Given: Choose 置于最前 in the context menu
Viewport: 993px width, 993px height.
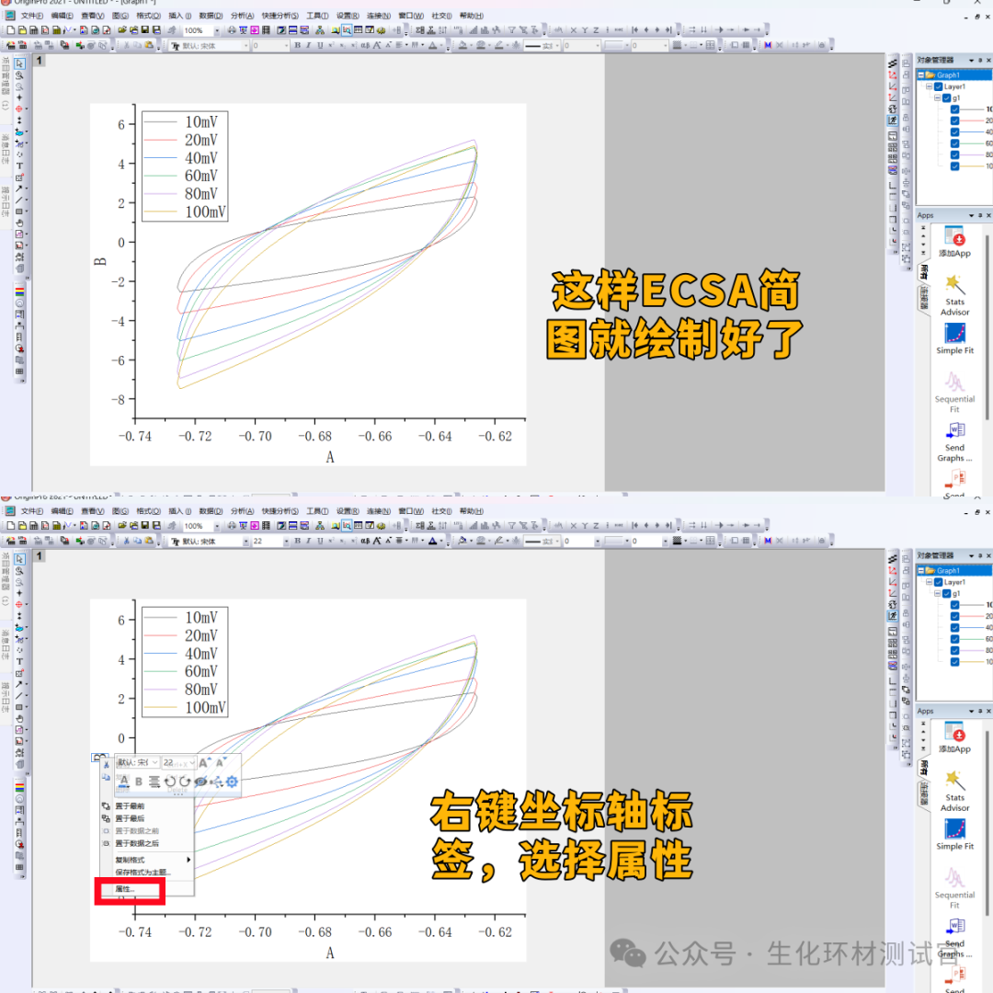Looking at the screenshot, I should (x=130, y=806).
